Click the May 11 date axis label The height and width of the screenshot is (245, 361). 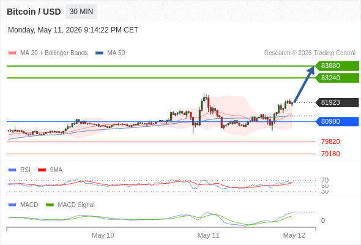(209, 235)
